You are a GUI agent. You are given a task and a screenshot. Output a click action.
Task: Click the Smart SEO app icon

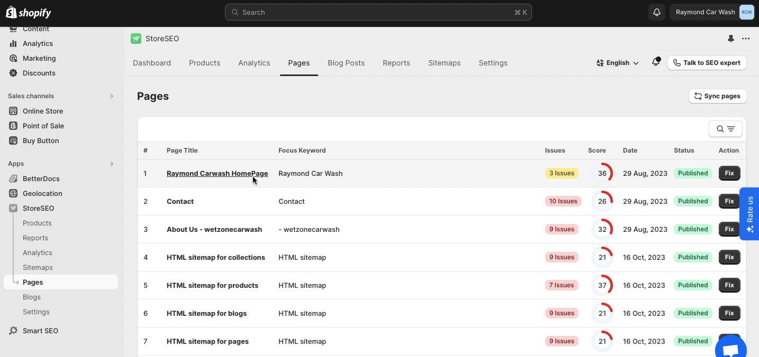13,331
